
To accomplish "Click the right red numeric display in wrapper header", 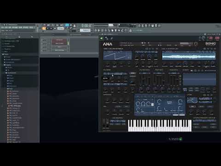I will [x=217, y=38].
